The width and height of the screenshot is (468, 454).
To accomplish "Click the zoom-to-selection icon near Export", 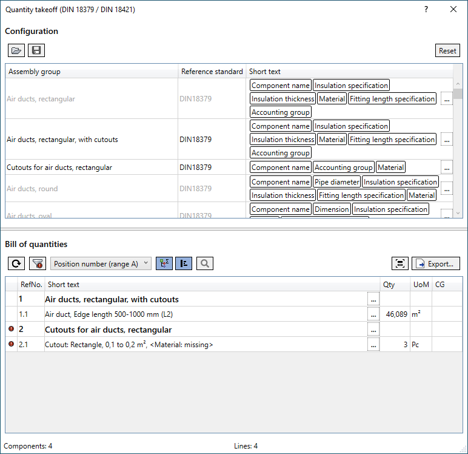I will (x=400, y=263).
